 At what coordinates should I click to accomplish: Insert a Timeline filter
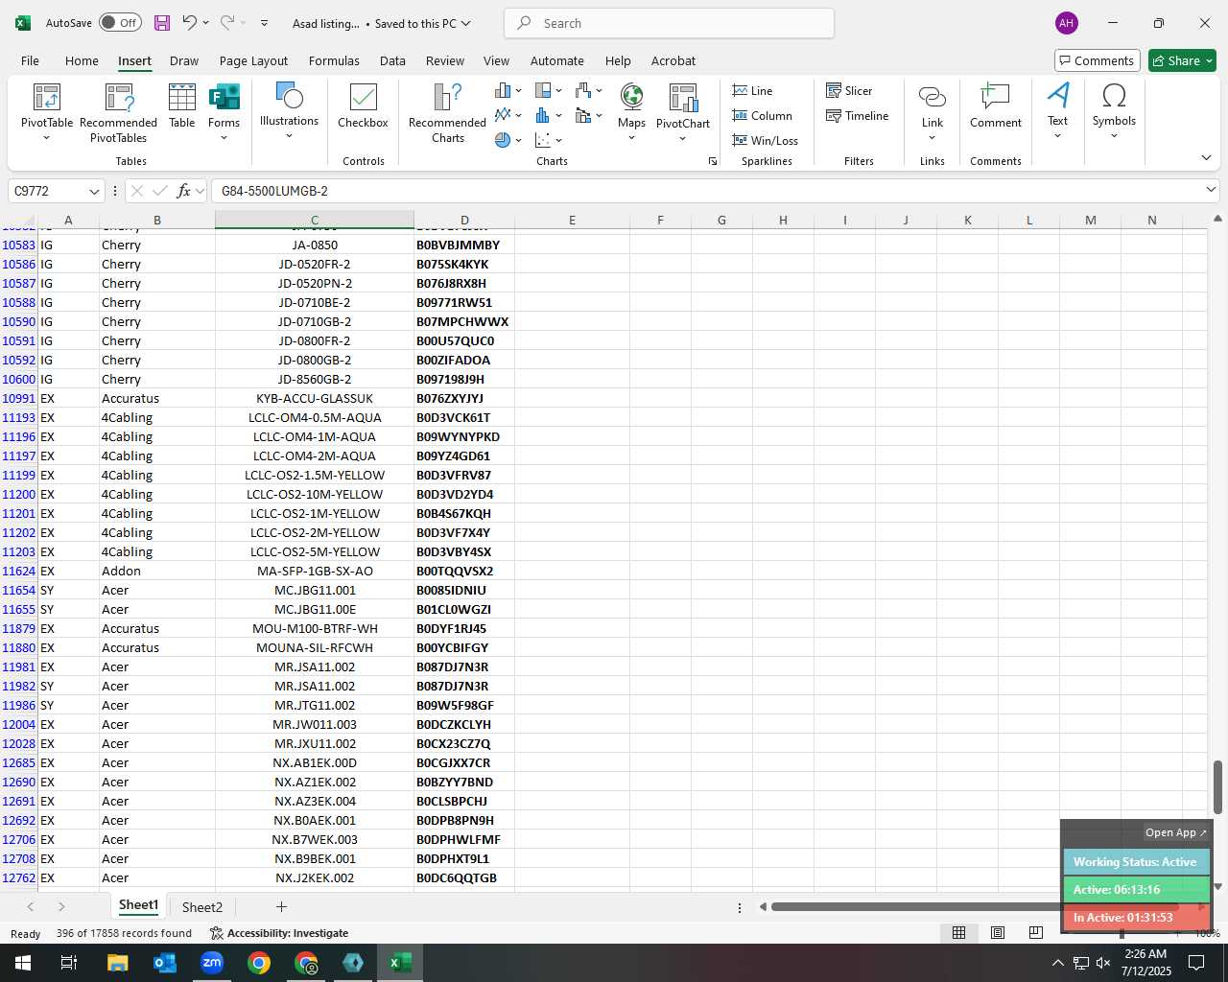point(858,115)
